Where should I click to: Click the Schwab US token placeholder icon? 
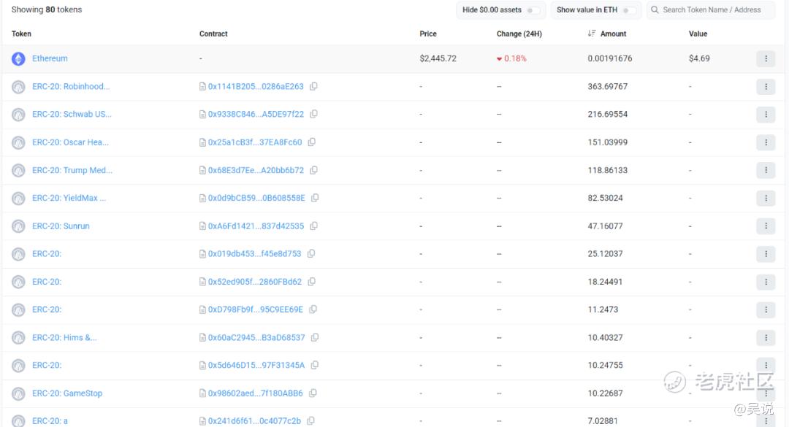click(x=18, y=115)
